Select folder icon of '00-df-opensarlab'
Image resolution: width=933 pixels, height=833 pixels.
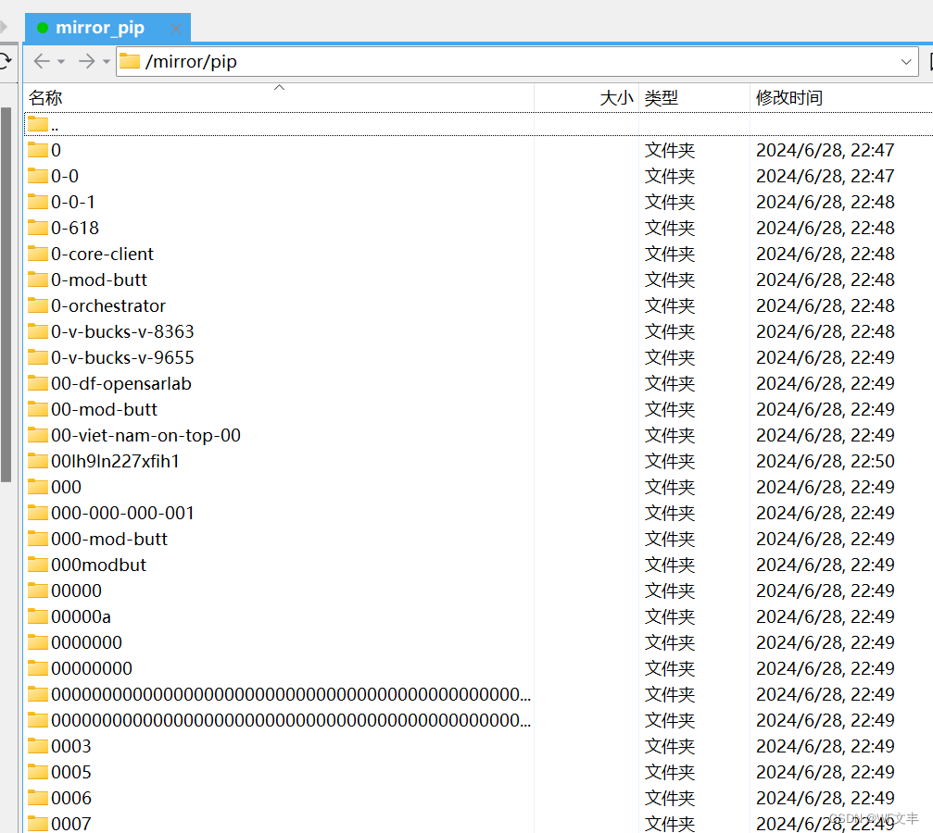tap(37, 383)
